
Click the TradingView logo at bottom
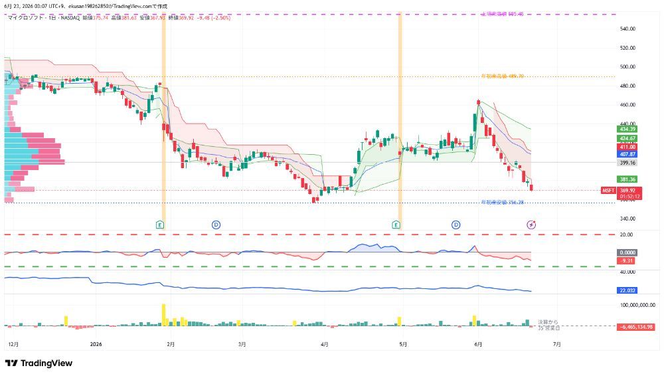pyautogui.click(x=39, y=363)
